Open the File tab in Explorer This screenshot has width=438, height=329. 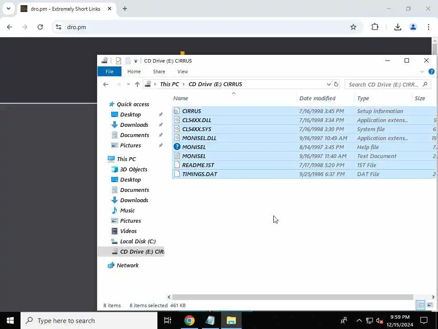pyautogui.click(x=109, y=72)
